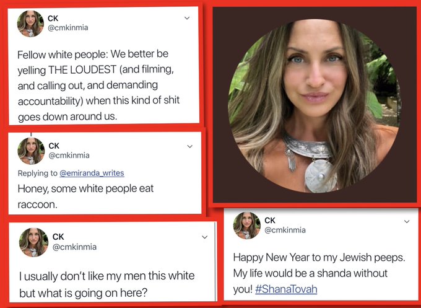This screenshot has width=421, height=308.
Task: Expand the chevron on the "men this white" tweet
Action: [204, 237]
